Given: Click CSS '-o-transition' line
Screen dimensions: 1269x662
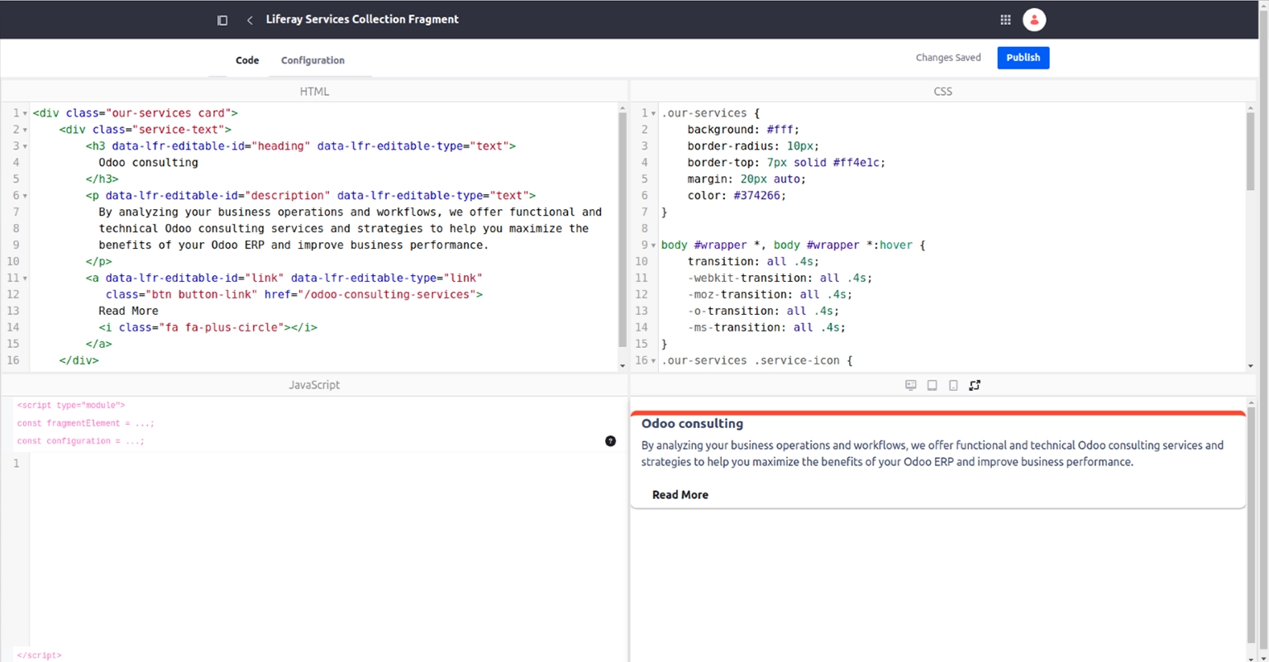Looking at the screenshot, I should point(764,312).
